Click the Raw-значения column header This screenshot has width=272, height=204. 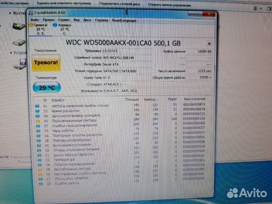(195, 99)
